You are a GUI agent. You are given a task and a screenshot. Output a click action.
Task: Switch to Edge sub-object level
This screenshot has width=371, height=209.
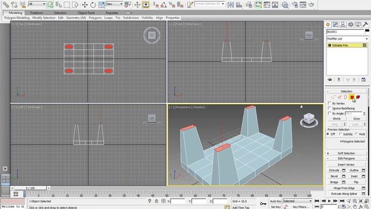tap(340, 97)
